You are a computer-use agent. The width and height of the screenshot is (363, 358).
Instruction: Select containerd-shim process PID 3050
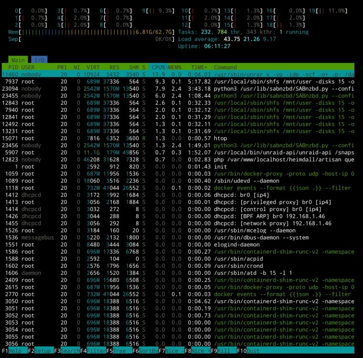pos(178,301)
